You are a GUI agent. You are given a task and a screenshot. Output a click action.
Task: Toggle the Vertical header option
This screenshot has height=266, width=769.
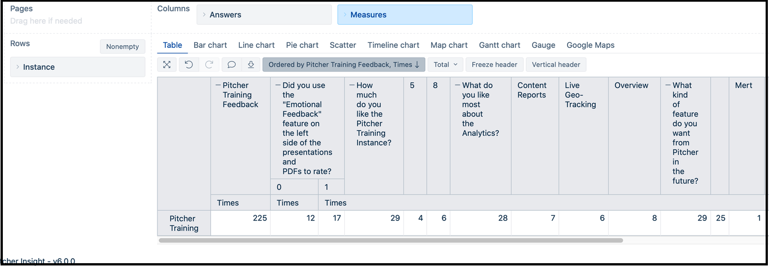[x=556, y=64]
